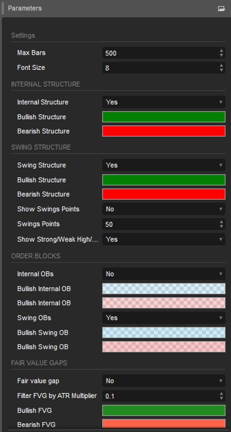This screenshot has width=231, height=432.
Task: Change the Bullish FVG color
Action: (x=163, y=410)
